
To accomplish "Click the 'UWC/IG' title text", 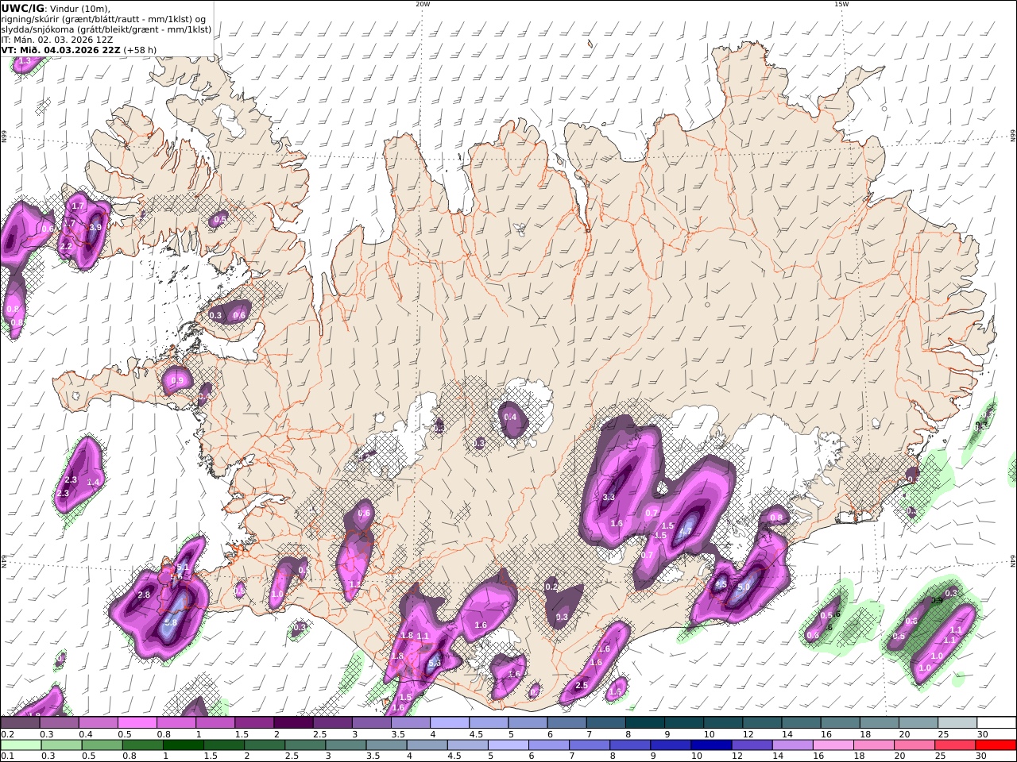I will click(22, 8).
